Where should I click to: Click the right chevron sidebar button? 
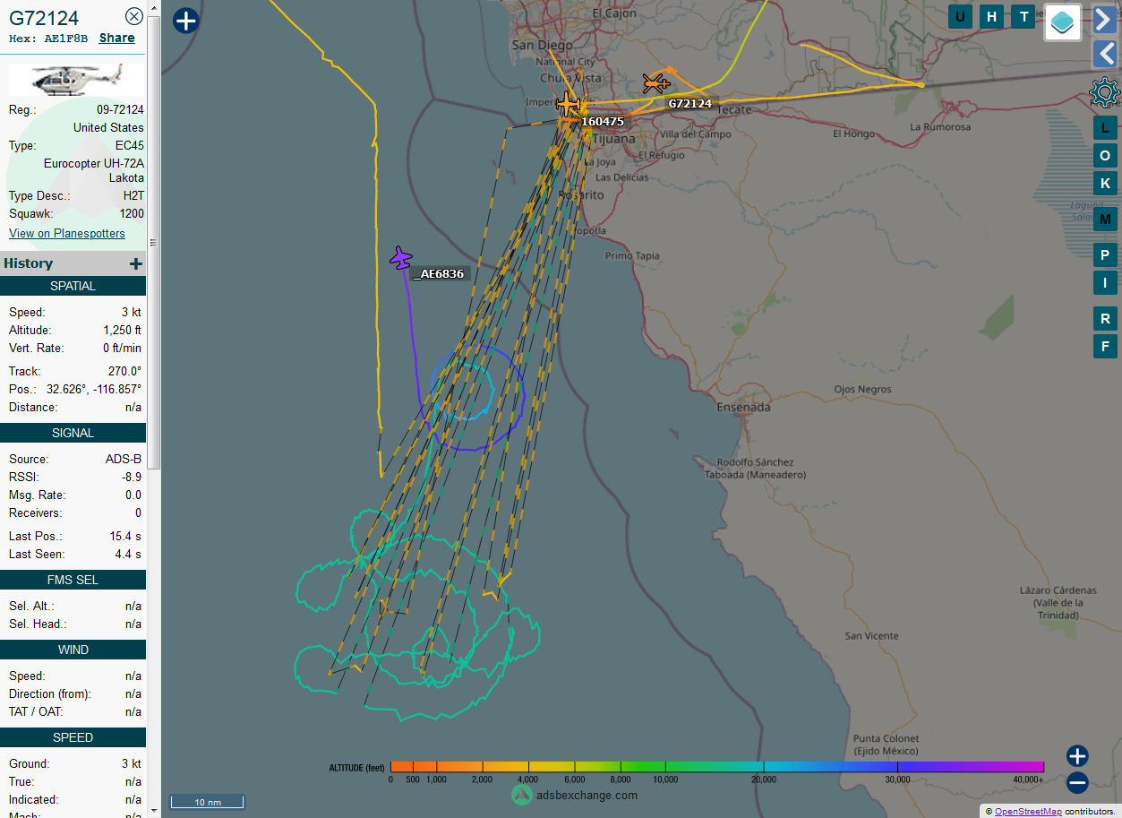coord(1105,20)
